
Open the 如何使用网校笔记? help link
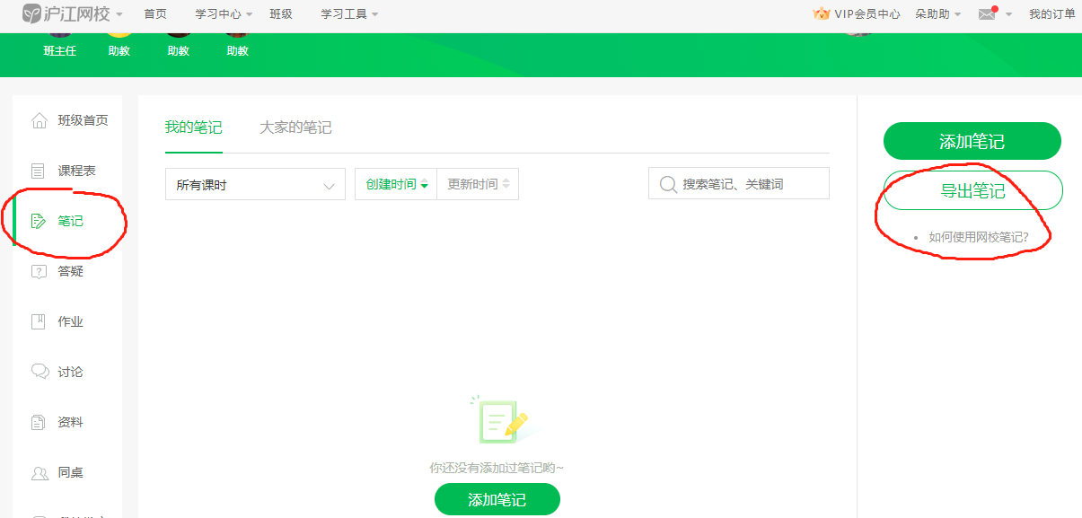coord(978,238)
